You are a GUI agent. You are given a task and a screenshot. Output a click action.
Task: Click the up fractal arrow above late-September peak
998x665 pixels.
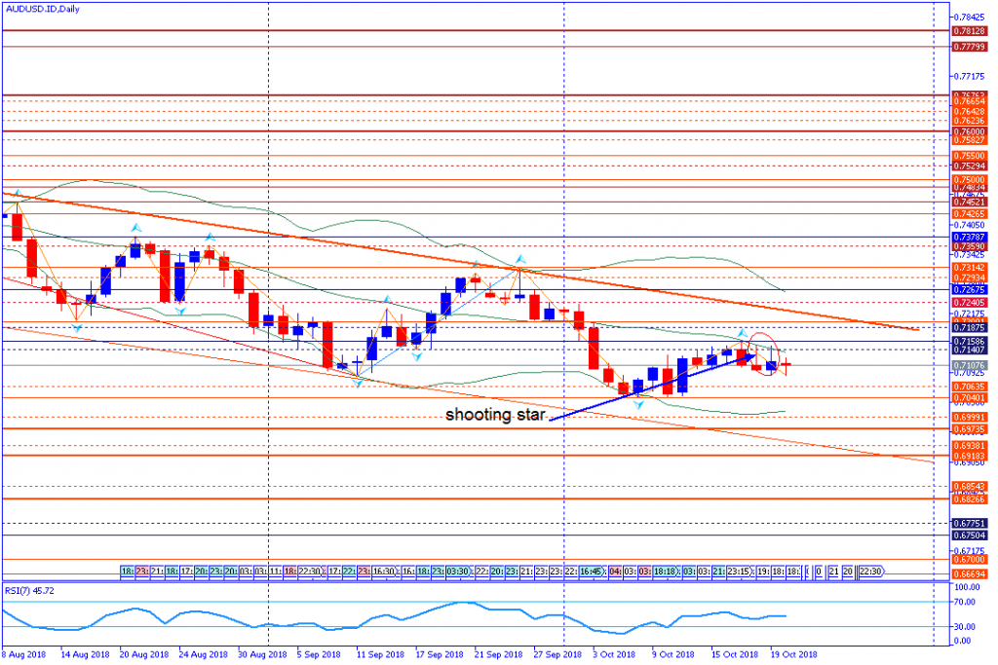click(x=518, y=258)
